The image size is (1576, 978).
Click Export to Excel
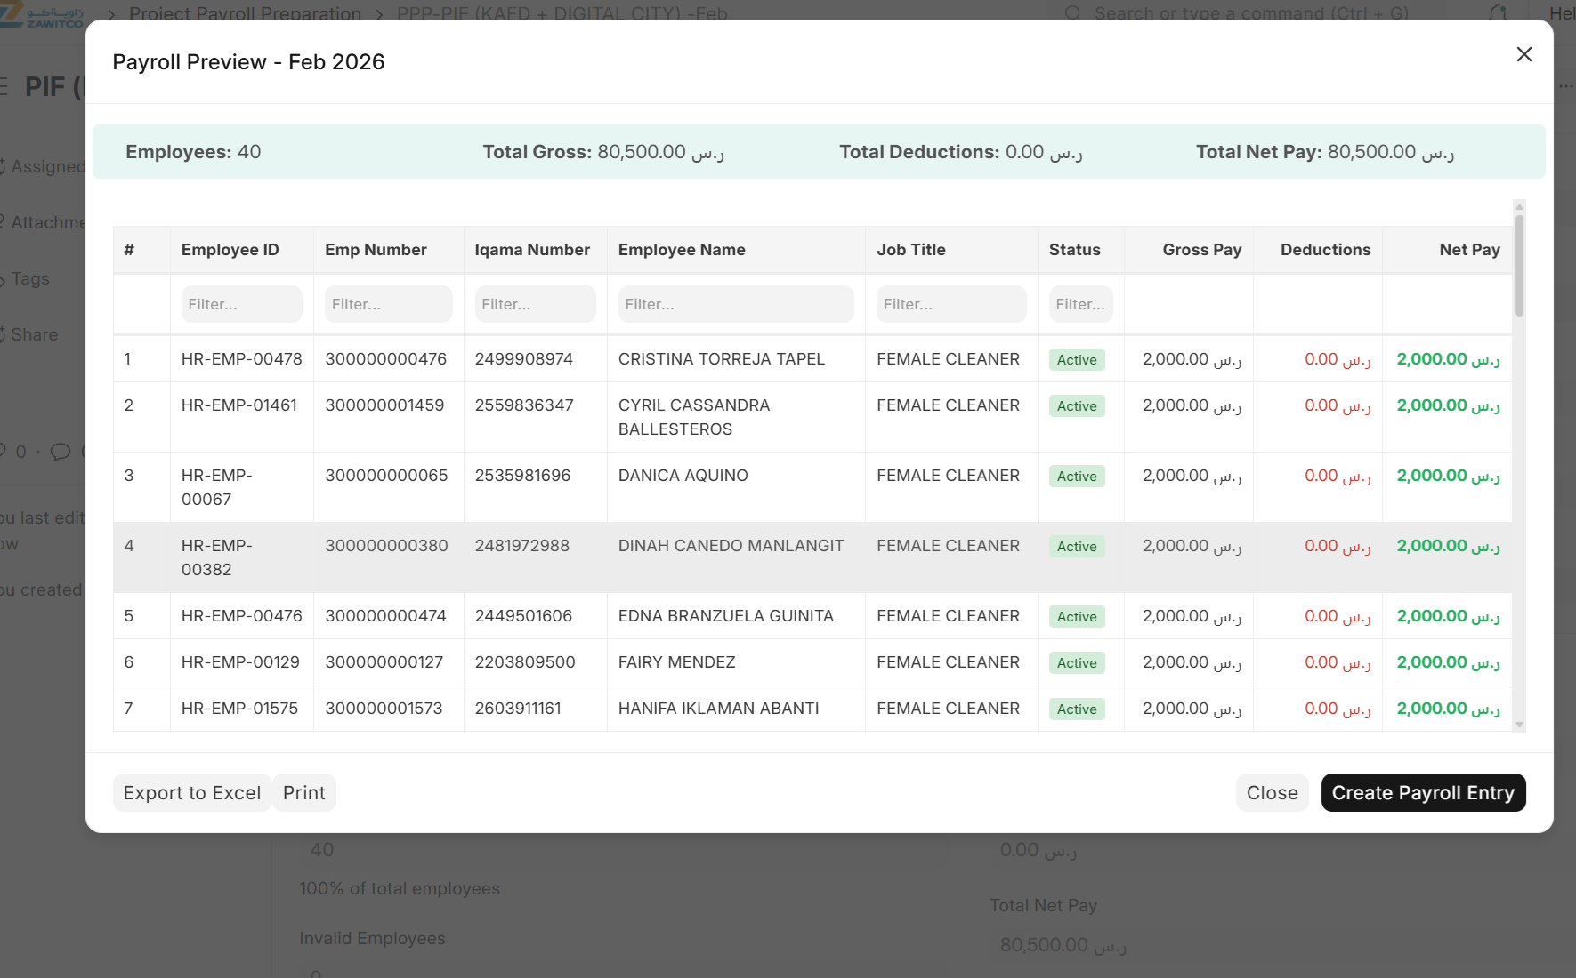[x=191, y=792]
